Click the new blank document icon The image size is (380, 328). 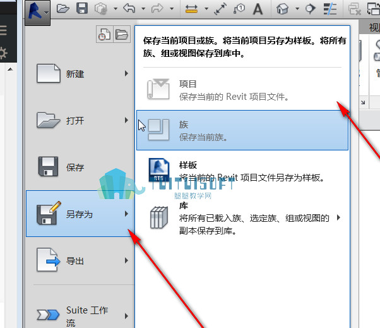(x=49, y=73)
